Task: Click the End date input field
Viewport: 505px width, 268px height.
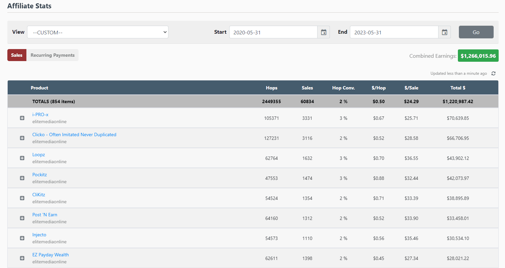Action: [x=394, y=32]
